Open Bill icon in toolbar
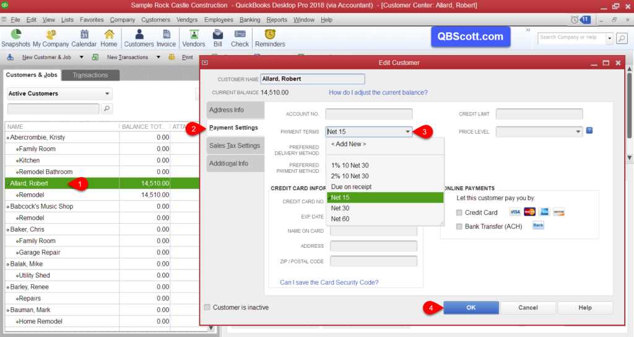This screenshot has width=634, height=337. [x=217, y=38]
